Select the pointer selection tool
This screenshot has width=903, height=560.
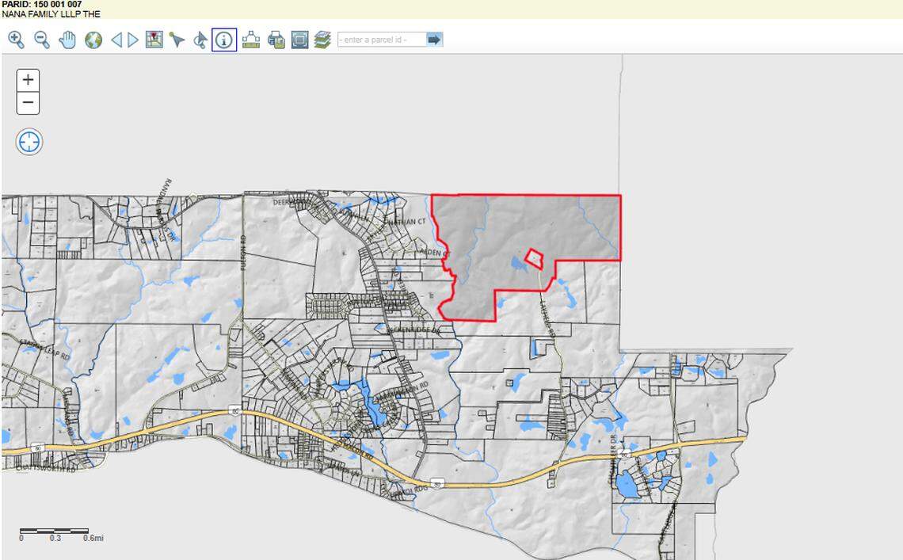point(176,39)
